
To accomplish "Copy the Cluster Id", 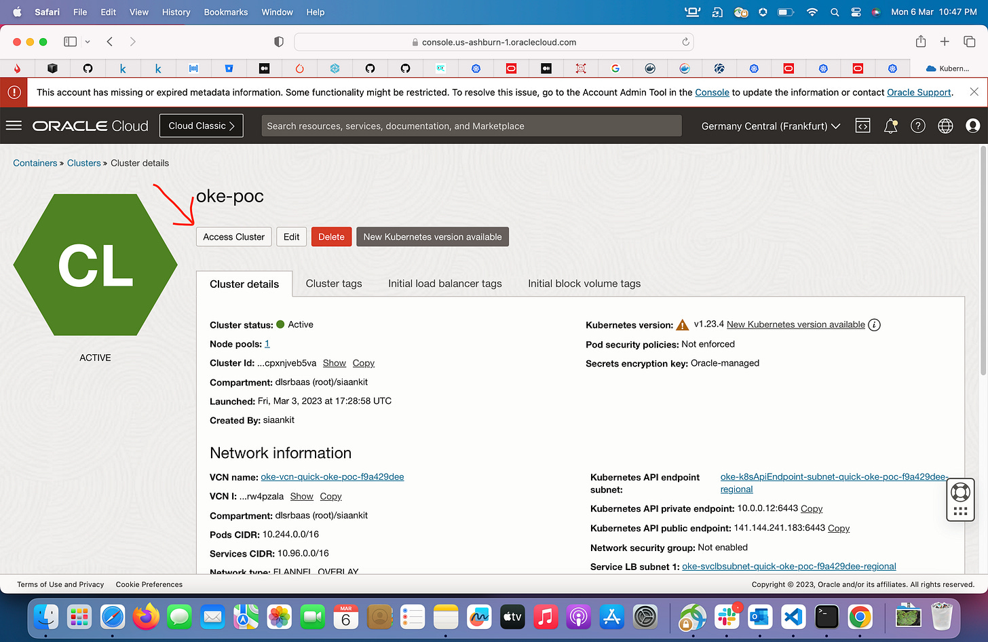I will pos(364,363).
